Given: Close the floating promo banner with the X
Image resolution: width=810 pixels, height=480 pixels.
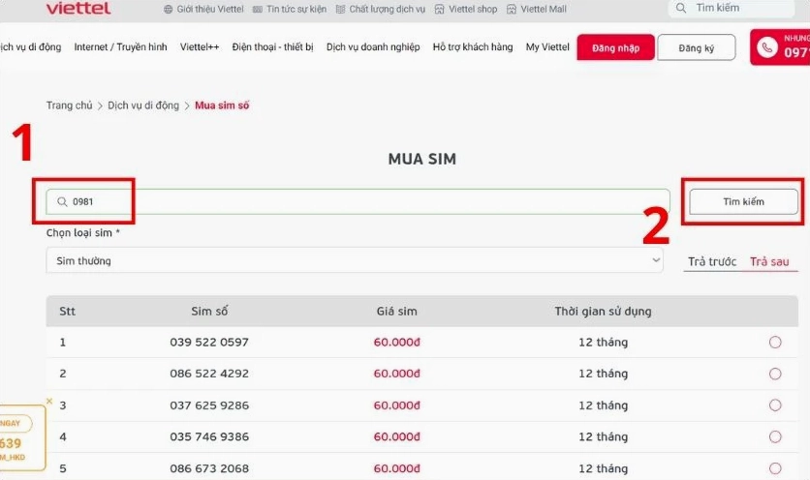Looking at the screenshot, I should tap(49, 401).
